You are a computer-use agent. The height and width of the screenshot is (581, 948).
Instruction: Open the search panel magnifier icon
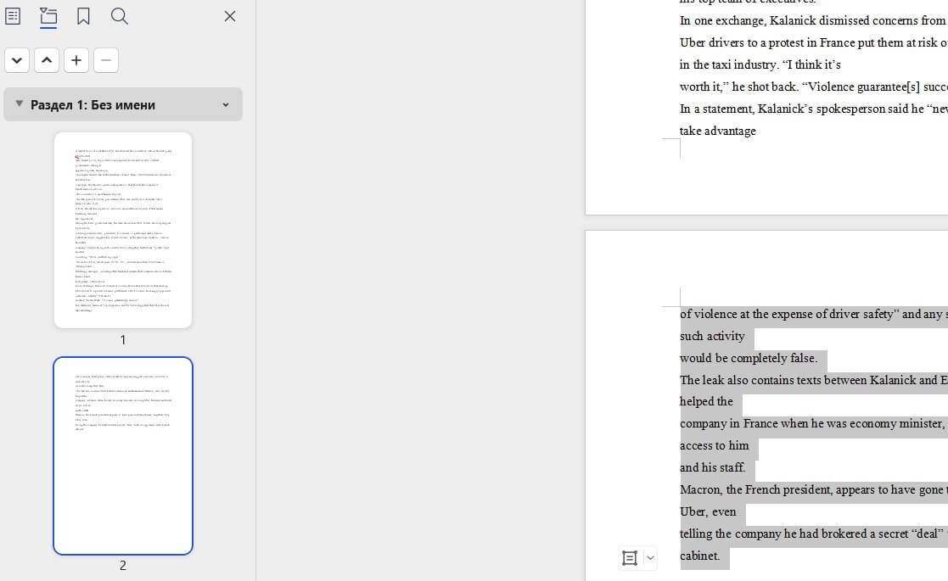[120, 16]
